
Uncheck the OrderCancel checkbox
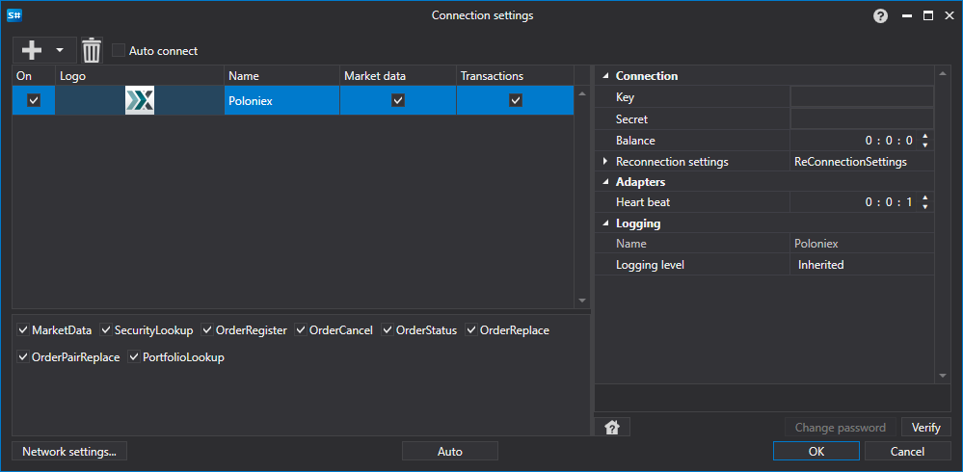pyautogui.click(x=301, y=330)
